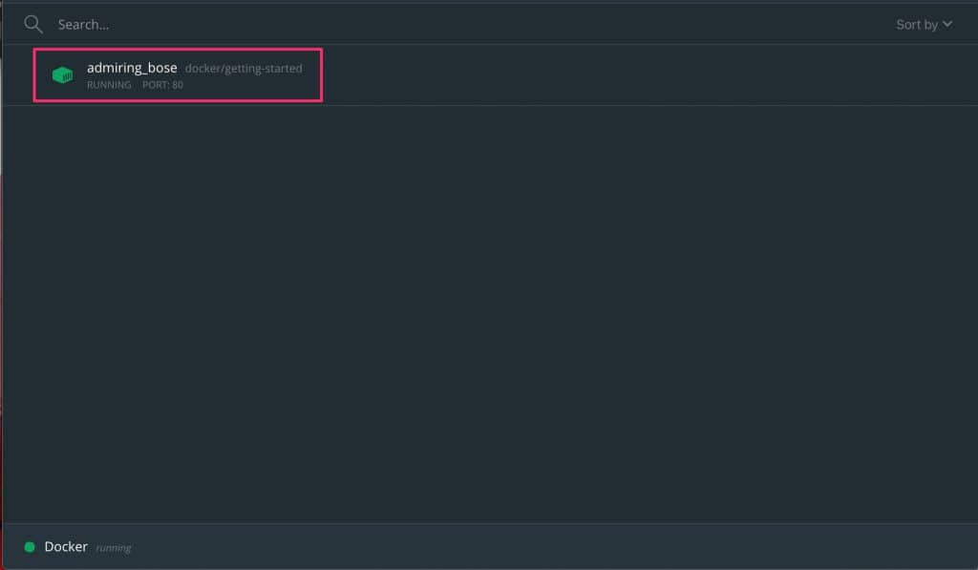The height and width of the screenshot is (570, 978).
Task: Click blank space right of admiring_bose row
Action: coord(621,75)
